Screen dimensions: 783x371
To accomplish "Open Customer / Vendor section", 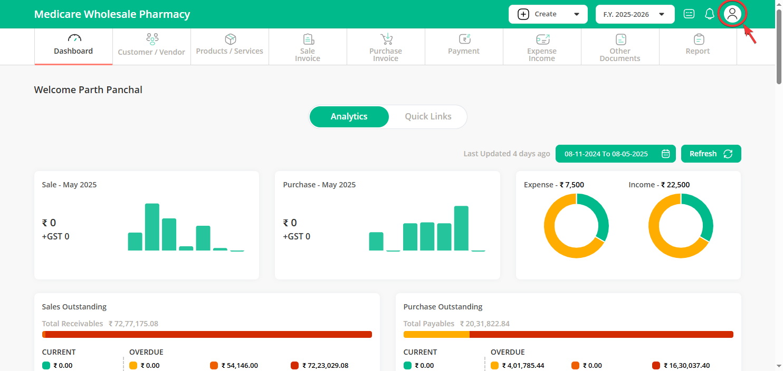I will click(x=151, y=46).
